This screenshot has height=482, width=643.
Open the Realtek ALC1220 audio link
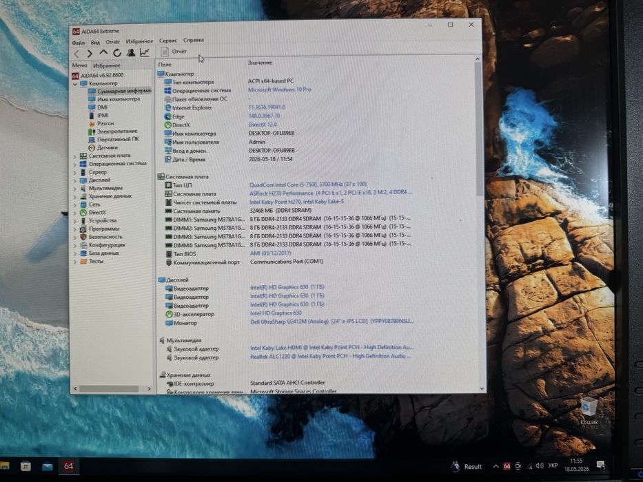(331, 356)
